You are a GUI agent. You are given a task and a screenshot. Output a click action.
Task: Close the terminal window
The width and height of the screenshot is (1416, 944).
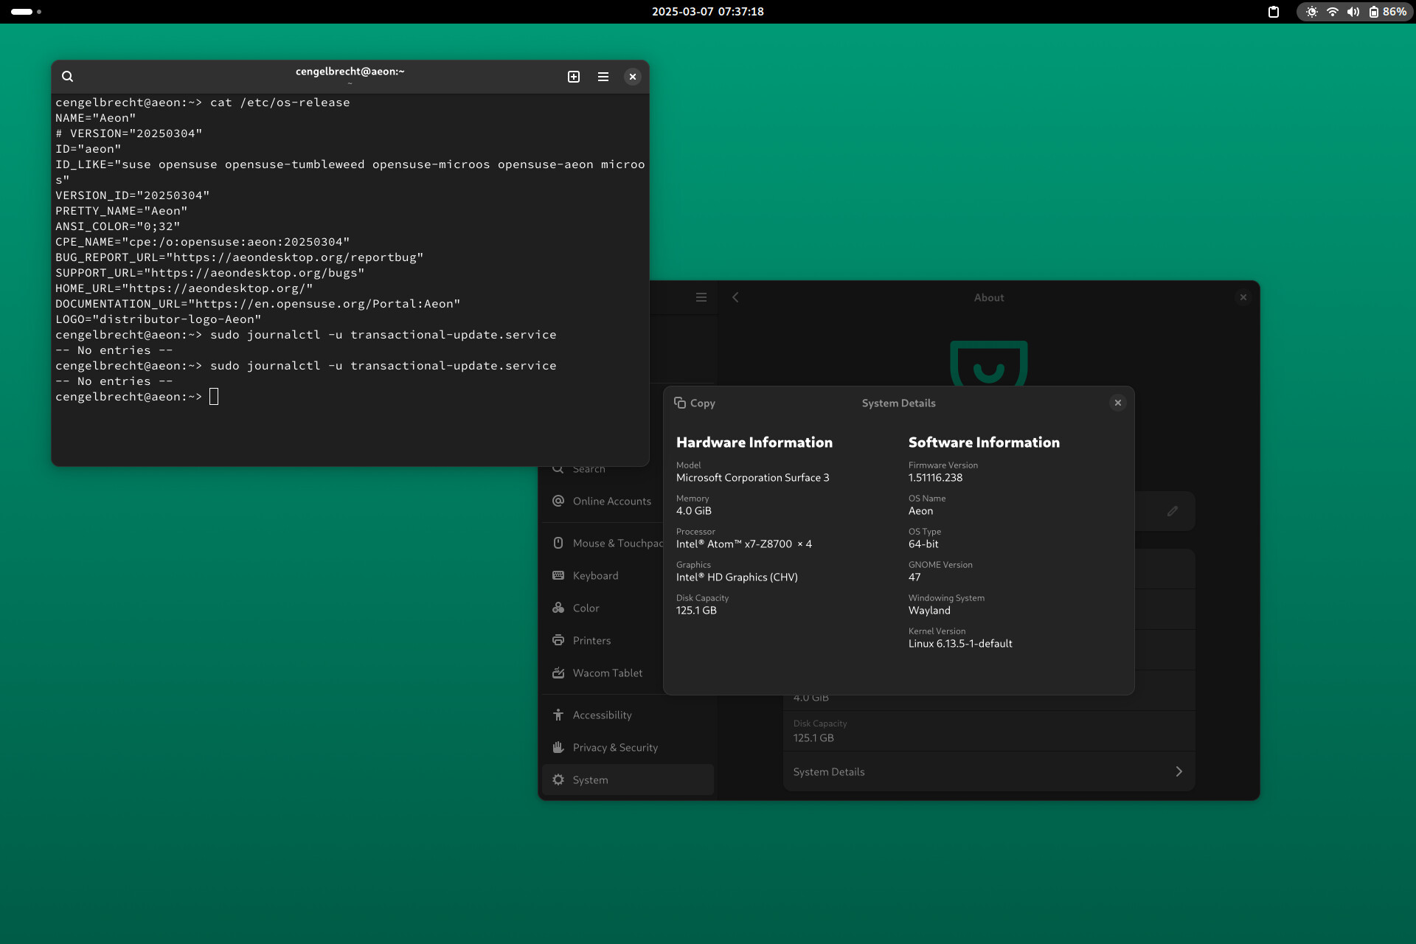(633, 77)
